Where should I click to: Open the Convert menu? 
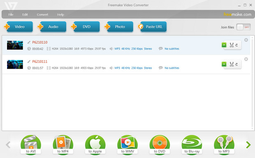pyautogui.click(x=42, y=15)
